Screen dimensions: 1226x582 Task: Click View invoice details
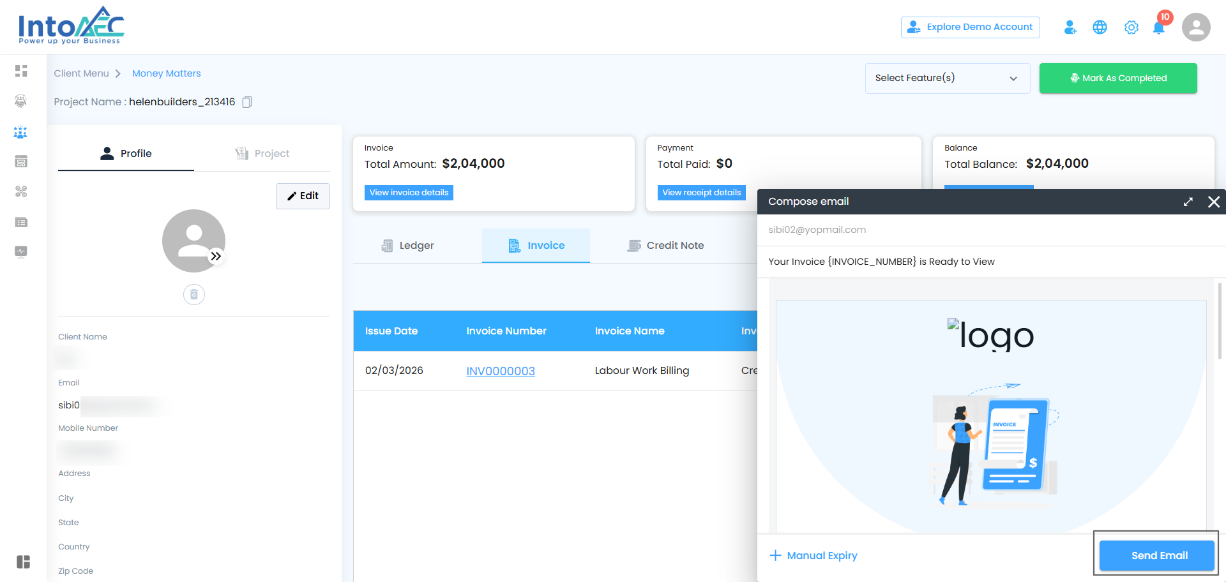point(409,193)
